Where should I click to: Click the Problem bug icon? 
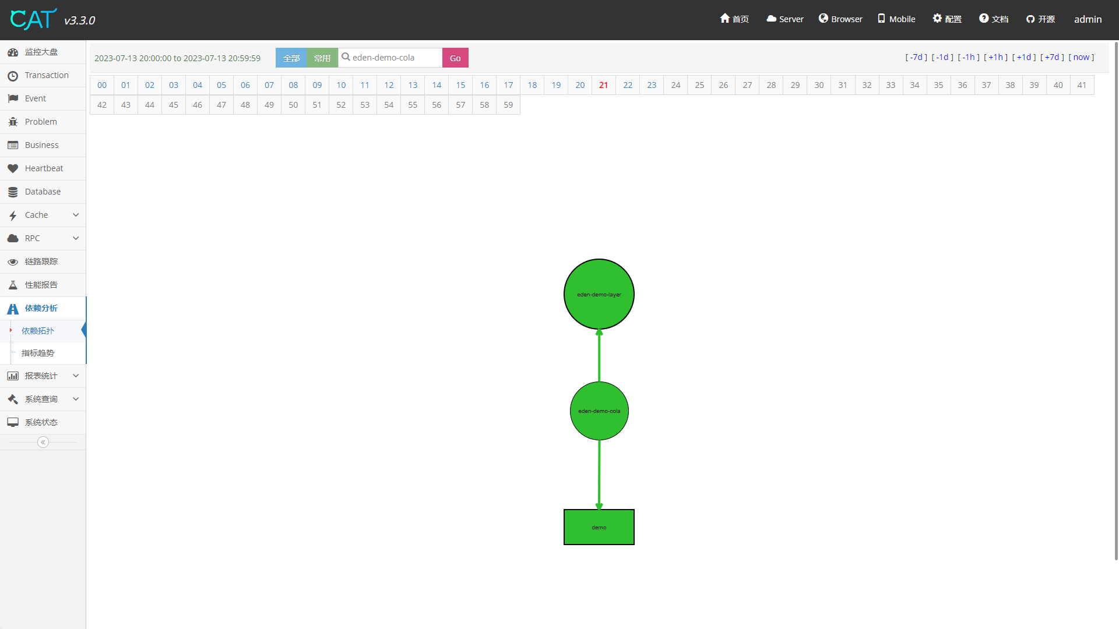13,122
